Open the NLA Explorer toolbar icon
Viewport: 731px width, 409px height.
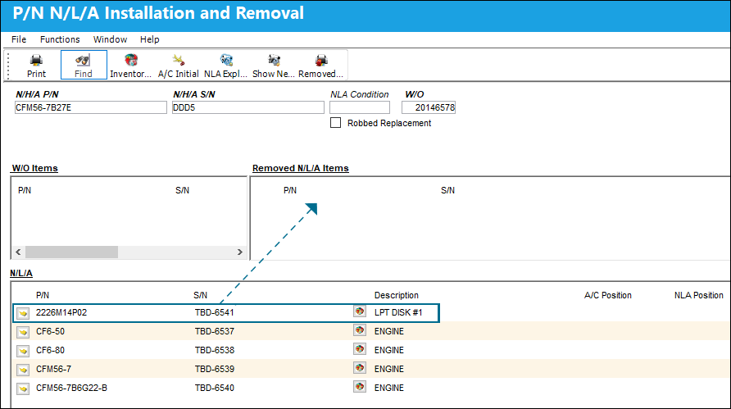226,60
